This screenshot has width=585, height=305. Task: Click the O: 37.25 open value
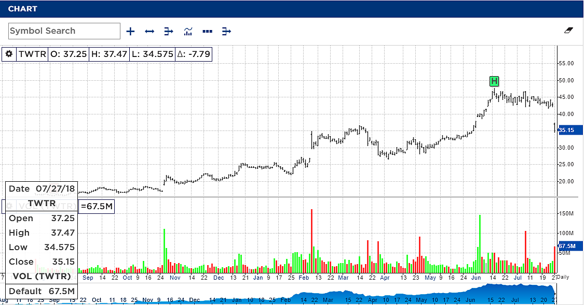69,54
